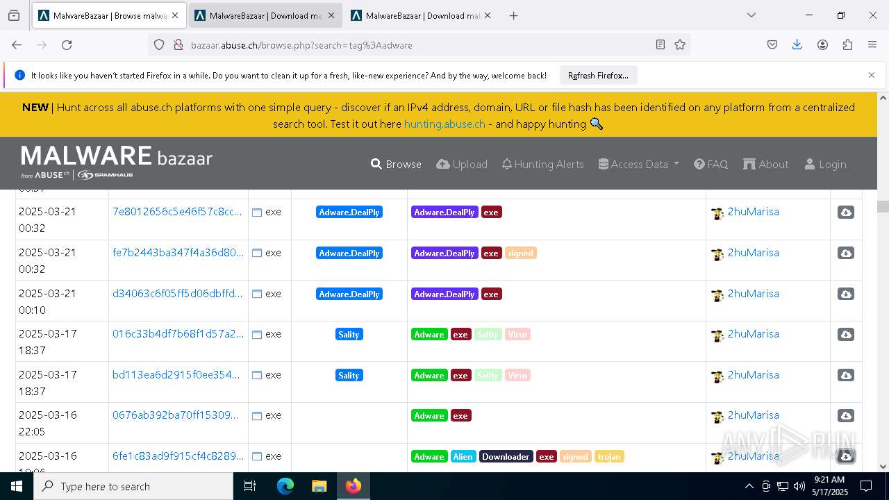889x500 pixels.
Task: Download sample 016c33b4df7b68f1d57a2 via cloud icon
Action: coord(846,335)
